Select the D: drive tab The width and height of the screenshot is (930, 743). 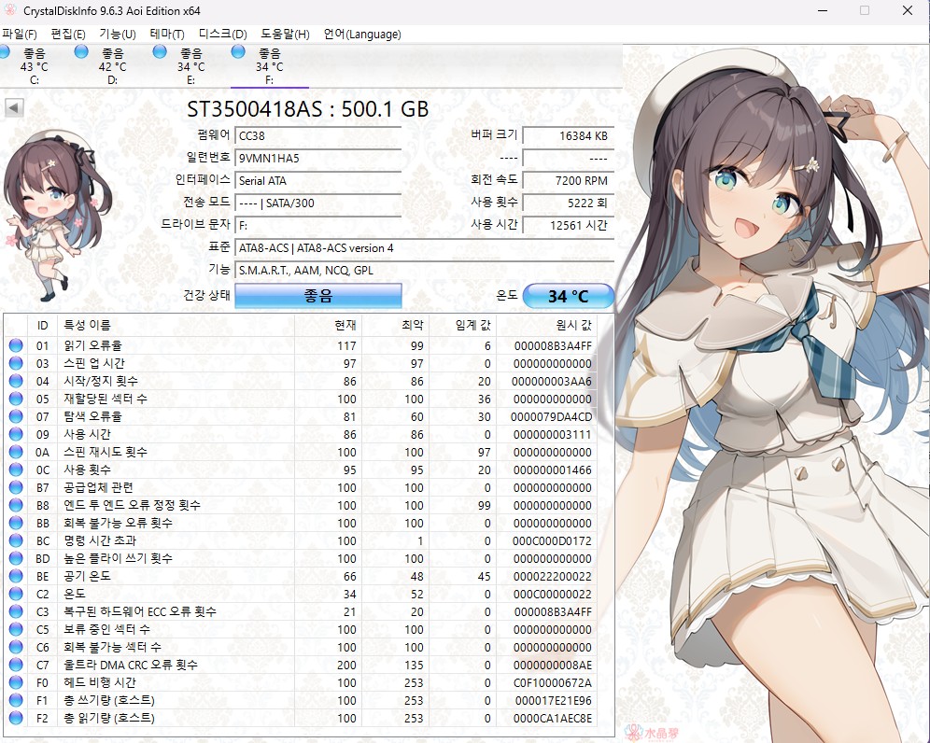[x=113, y=65]
